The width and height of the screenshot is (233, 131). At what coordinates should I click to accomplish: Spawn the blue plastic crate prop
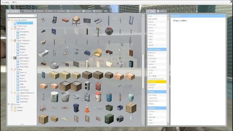coord(120,108)
